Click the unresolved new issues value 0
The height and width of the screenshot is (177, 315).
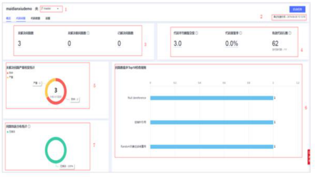coord(69,44)
